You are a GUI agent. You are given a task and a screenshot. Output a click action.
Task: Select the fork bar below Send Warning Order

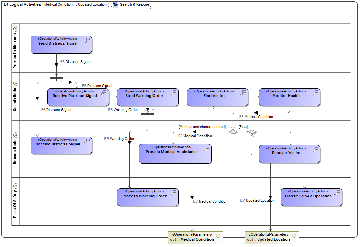point(148,113)
